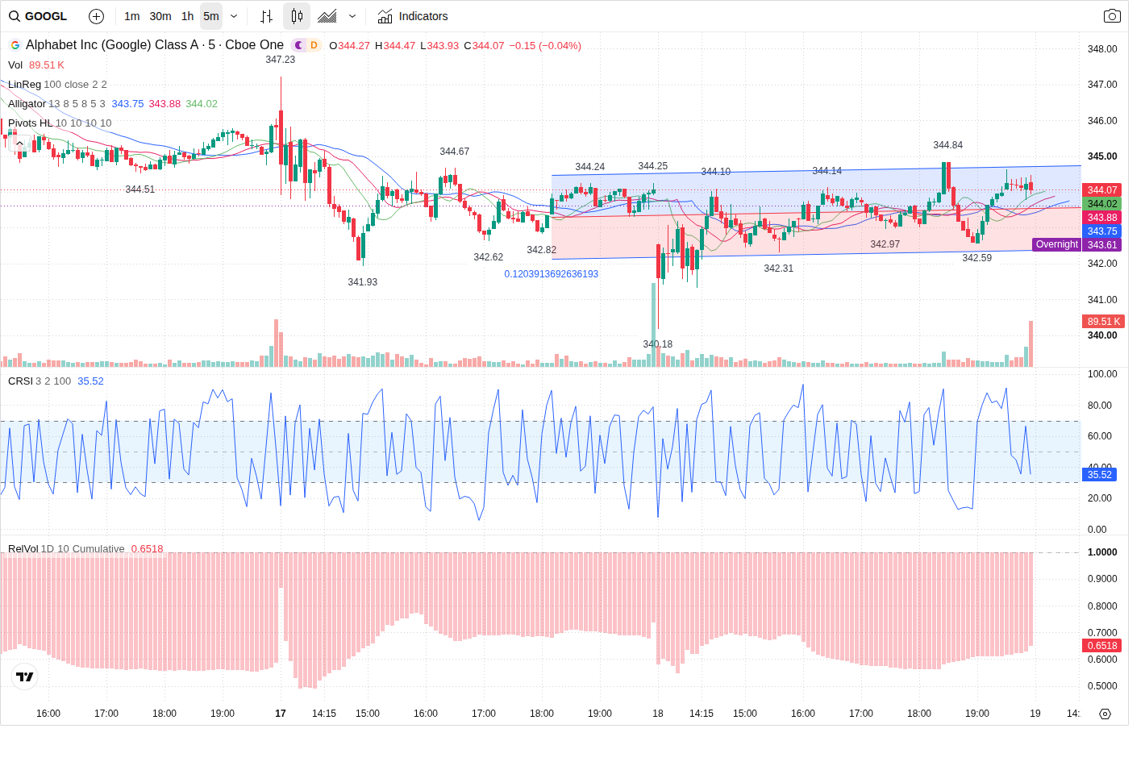The image size is (1145, 766).
Task: Click the 347.23 pivot high label
Action: (281, 60)
